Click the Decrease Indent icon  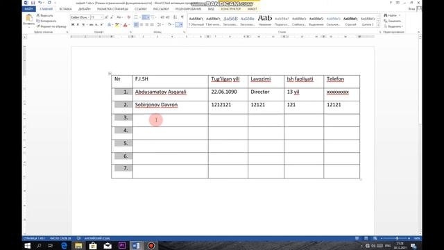162,17
